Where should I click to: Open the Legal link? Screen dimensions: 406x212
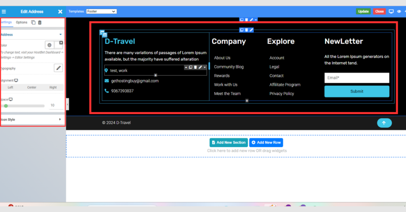274,67
